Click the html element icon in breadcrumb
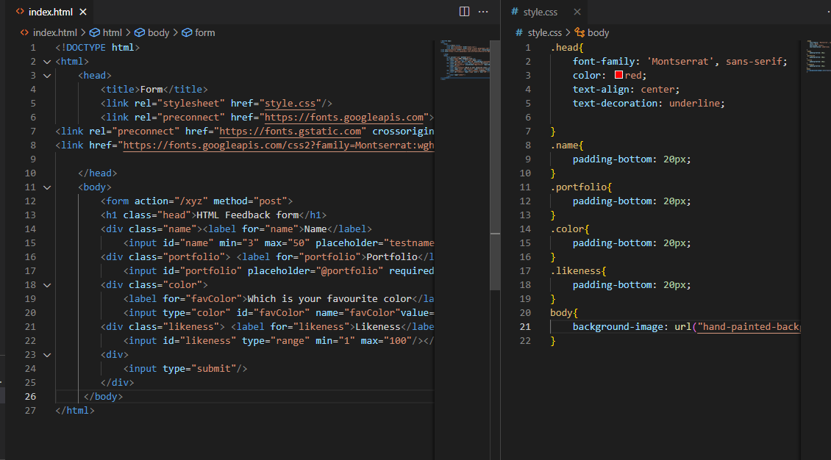 (x=93, y=32)
